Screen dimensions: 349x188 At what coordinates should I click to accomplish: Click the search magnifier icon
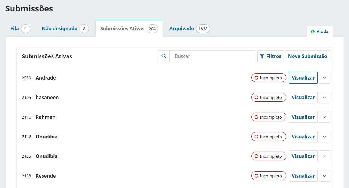pyautogui.click(x=164, y=56)
